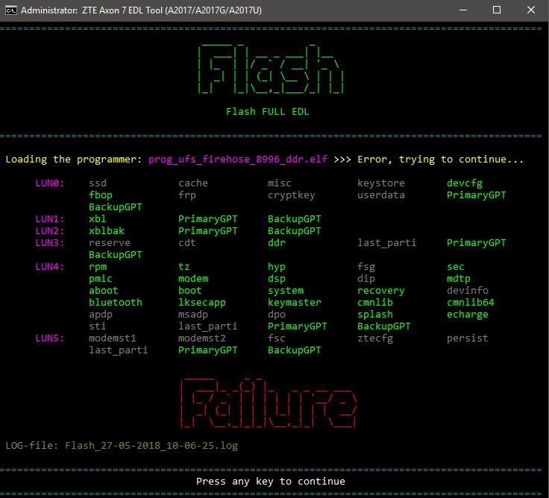
Task: Click the 'ddr' partition entry
Action: pos(277,243)
